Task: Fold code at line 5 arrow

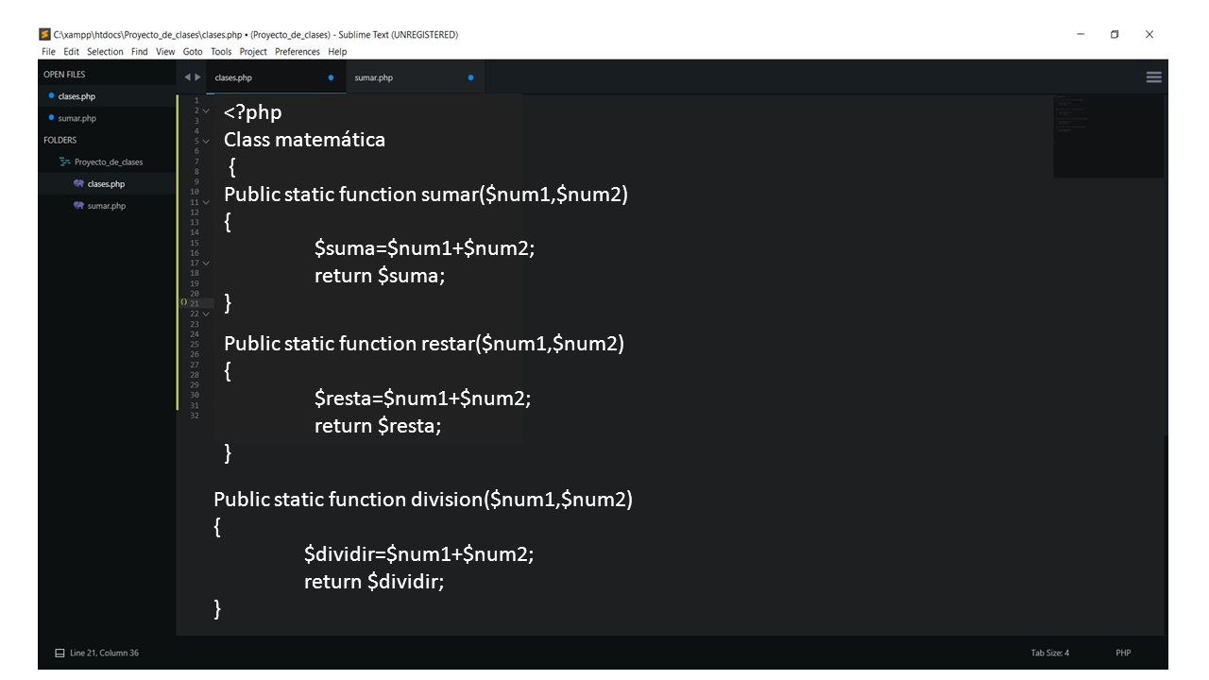Action: tap(206, 141)
